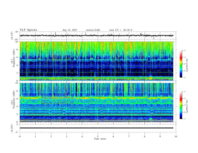Screen dimensions: 198x153
Task: Click the "8" kHz tick on ch.1 spectrogram axis
Action: [x=17, y=49]
